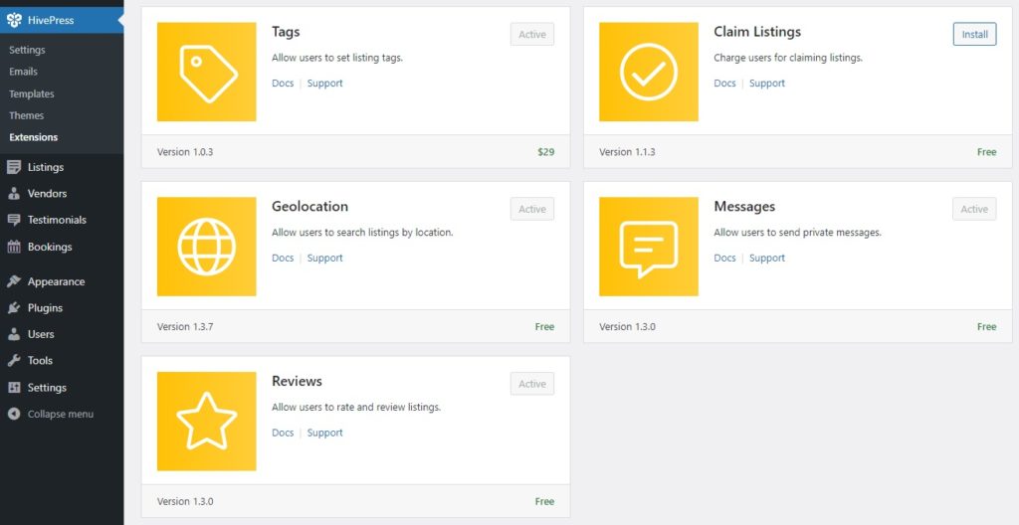Open Support link for Reviews extension
Image resolution: width=1019 pixels, height=525 pixels.
(324, 434)
